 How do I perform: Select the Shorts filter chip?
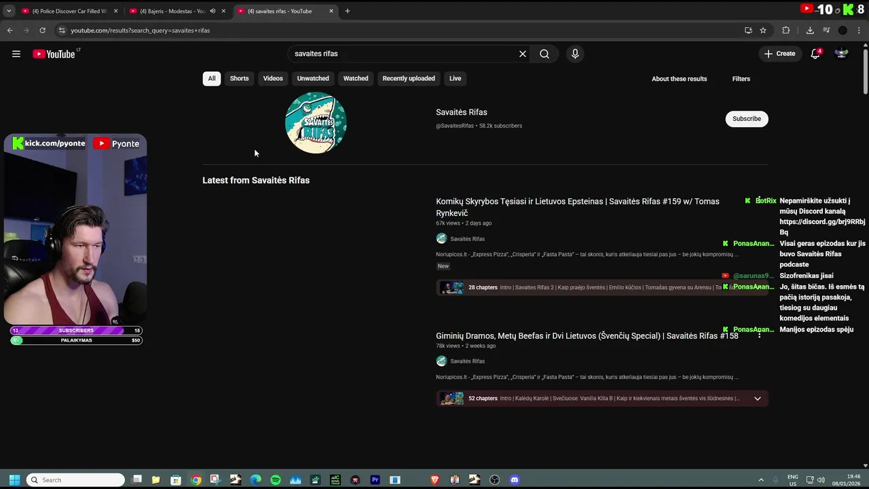click(239, 78)
